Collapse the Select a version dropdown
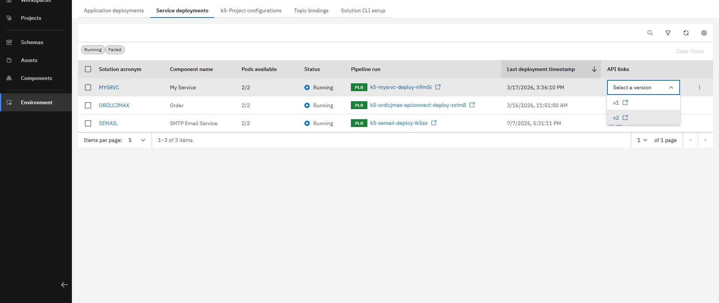 (671, 87)
